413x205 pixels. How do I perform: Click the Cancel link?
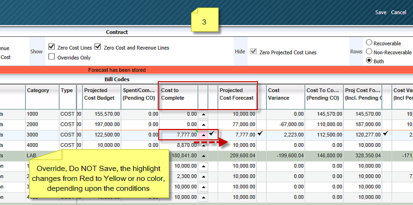point(398,12)
